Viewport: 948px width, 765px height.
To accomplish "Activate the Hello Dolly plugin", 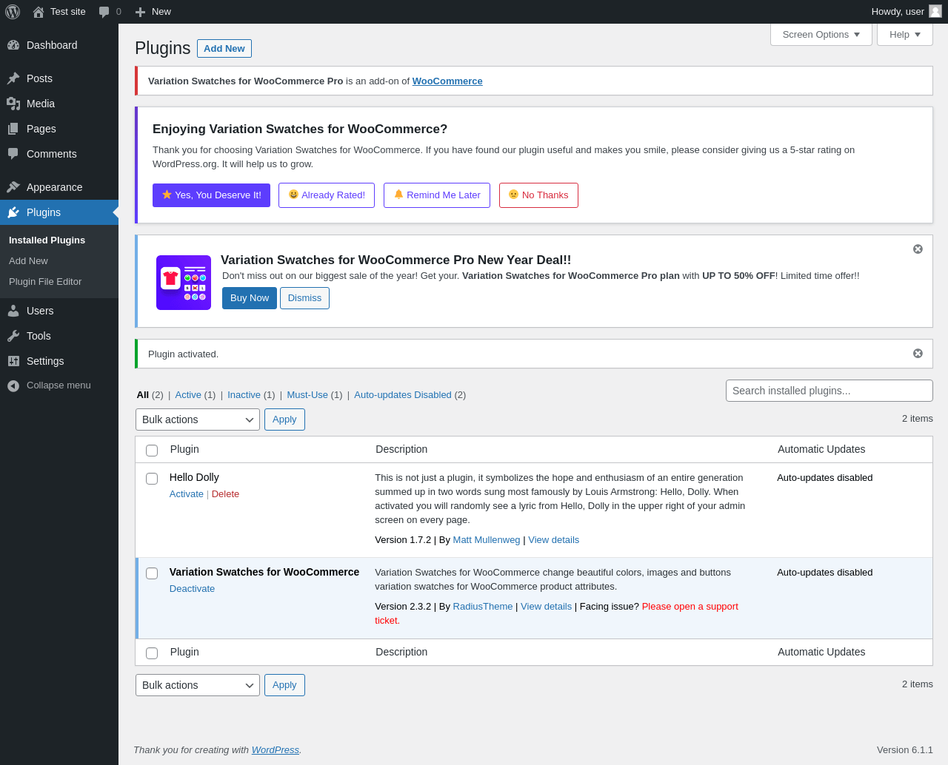I will tap(187, 494).
